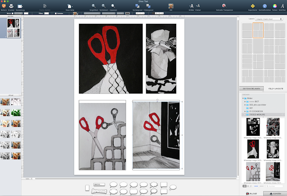Select the large red scissors panel on canvas
Viewport: 287px width, 196px height.
[x=111, y=58]
